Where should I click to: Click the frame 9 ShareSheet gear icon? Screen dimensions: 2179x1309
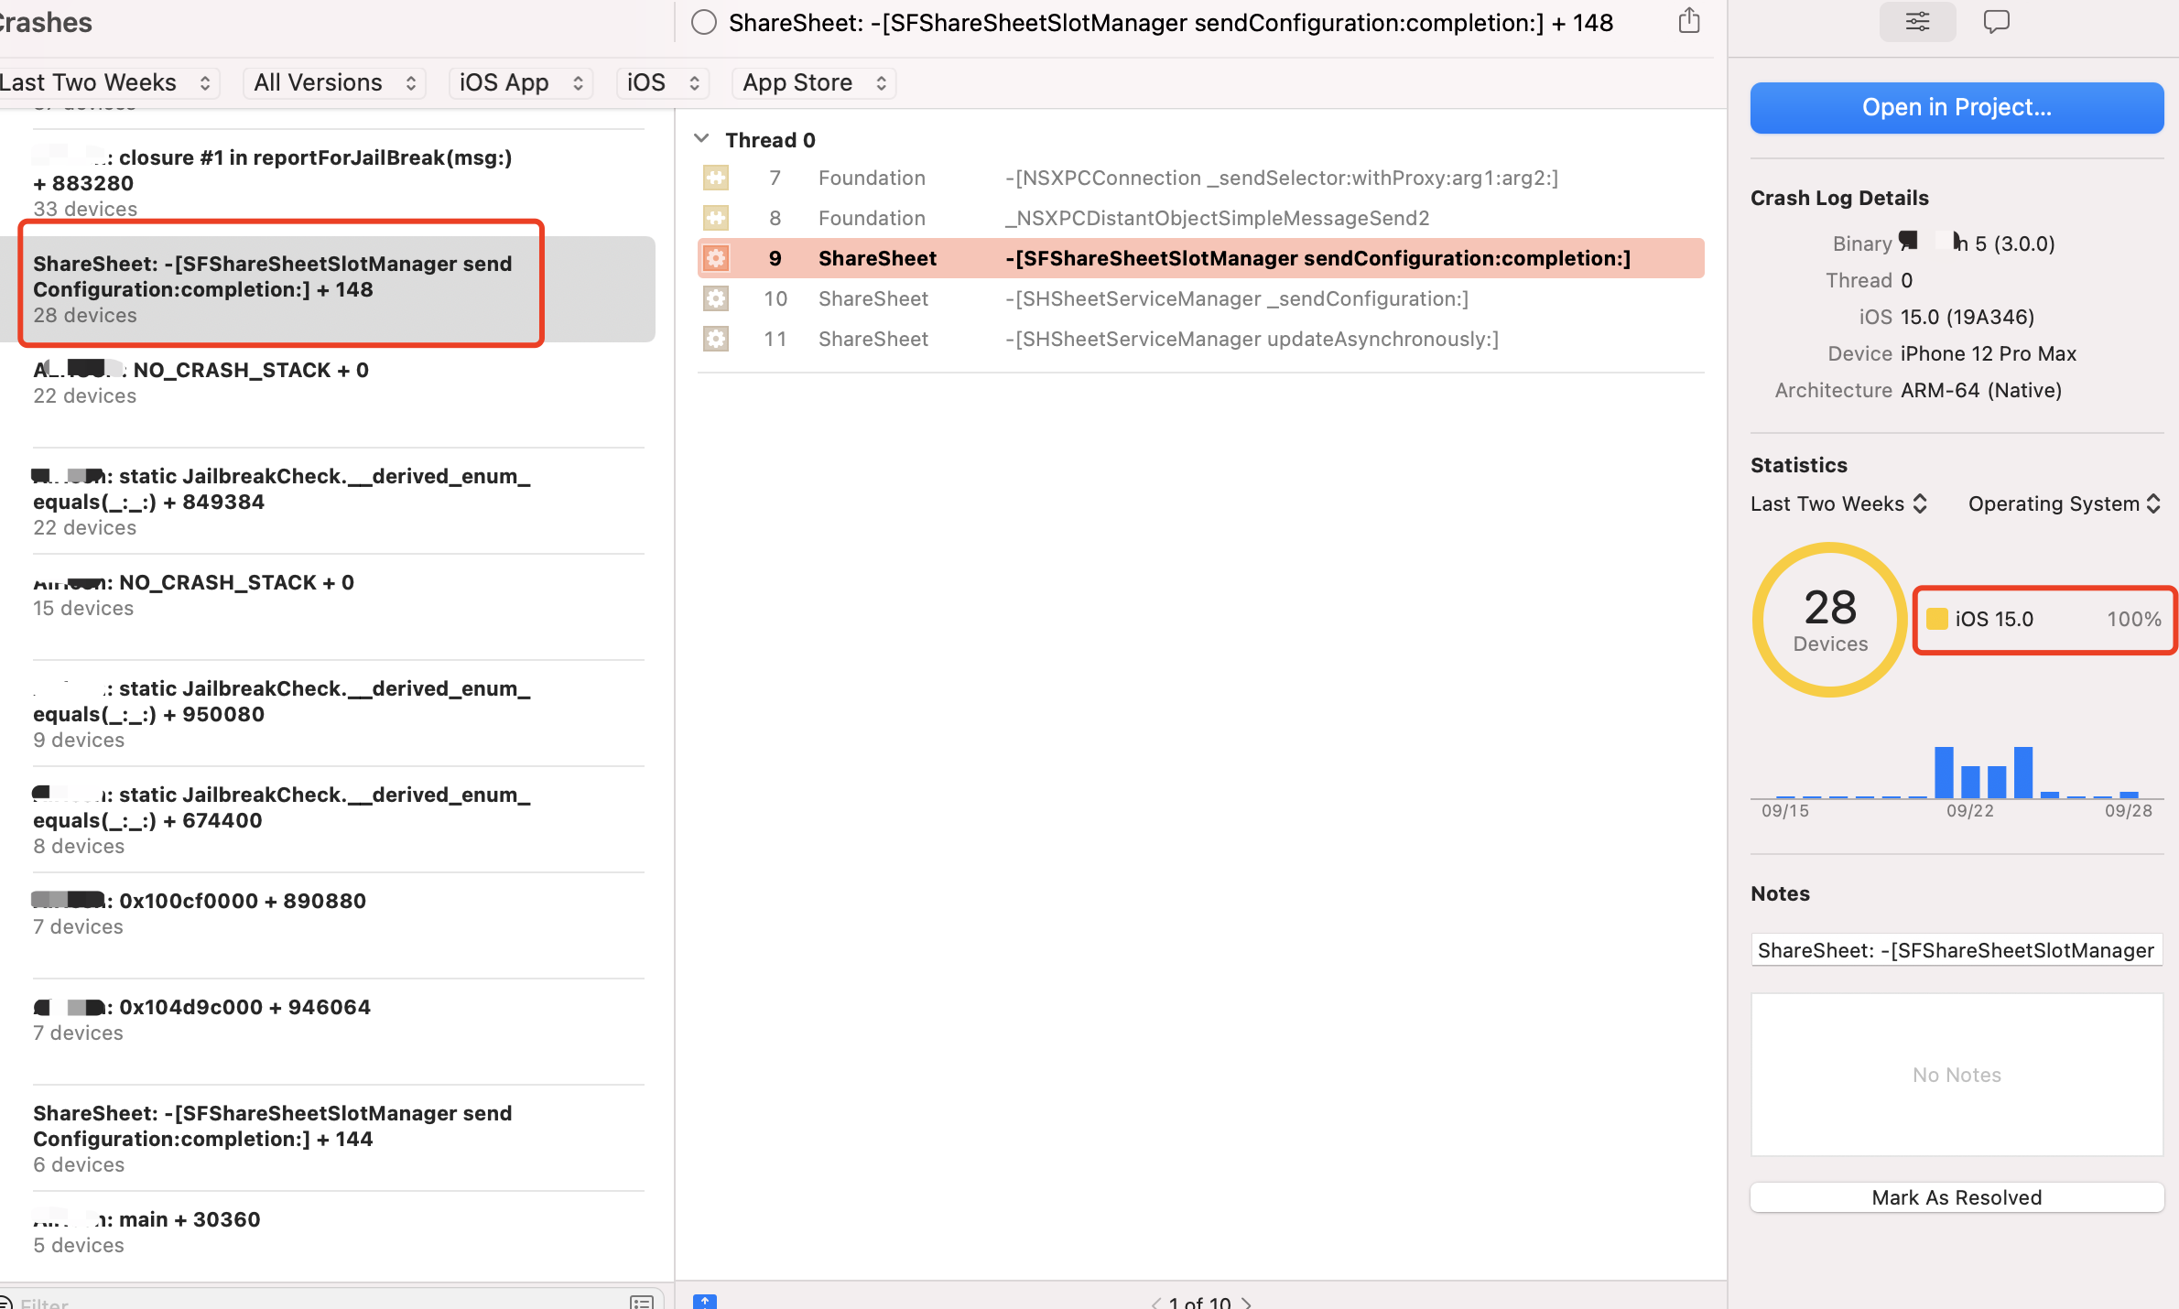click(716, 258)
